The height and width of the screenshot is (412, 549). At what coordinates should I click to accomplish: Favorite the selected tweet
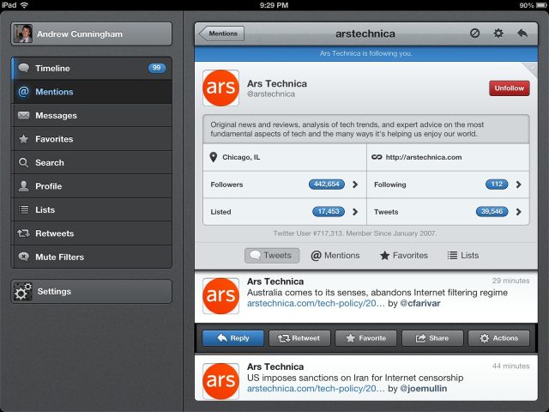(366, 338)
